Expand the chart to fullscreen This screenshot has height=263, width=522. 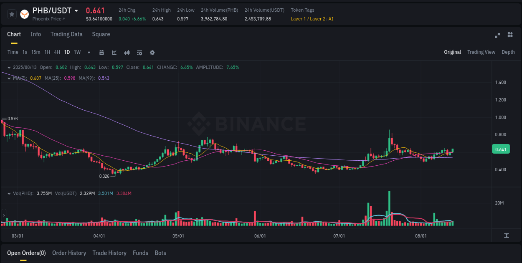click(x=497, y=35)
